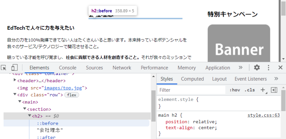The height and width of the screenshot is (139, 286).
Task: Select the "会社理念" text node
Action: [x=50, y=130]
